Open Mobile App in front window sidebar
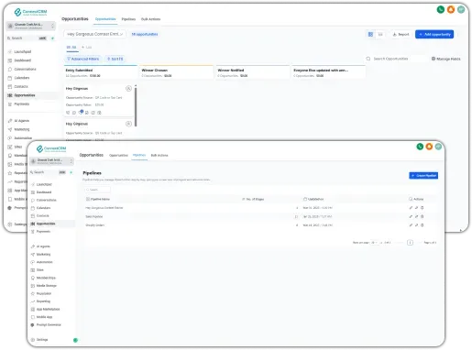 [x=42, y=317]
